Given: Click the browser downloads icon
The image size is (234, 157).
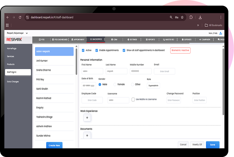Looking at the screenshot, I should 200,17.
